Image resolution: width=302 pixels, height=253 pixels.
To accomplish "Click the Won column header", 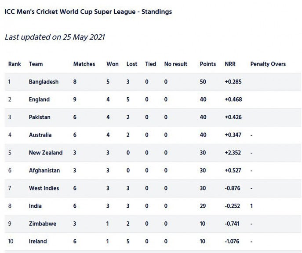I will (113, 64).
